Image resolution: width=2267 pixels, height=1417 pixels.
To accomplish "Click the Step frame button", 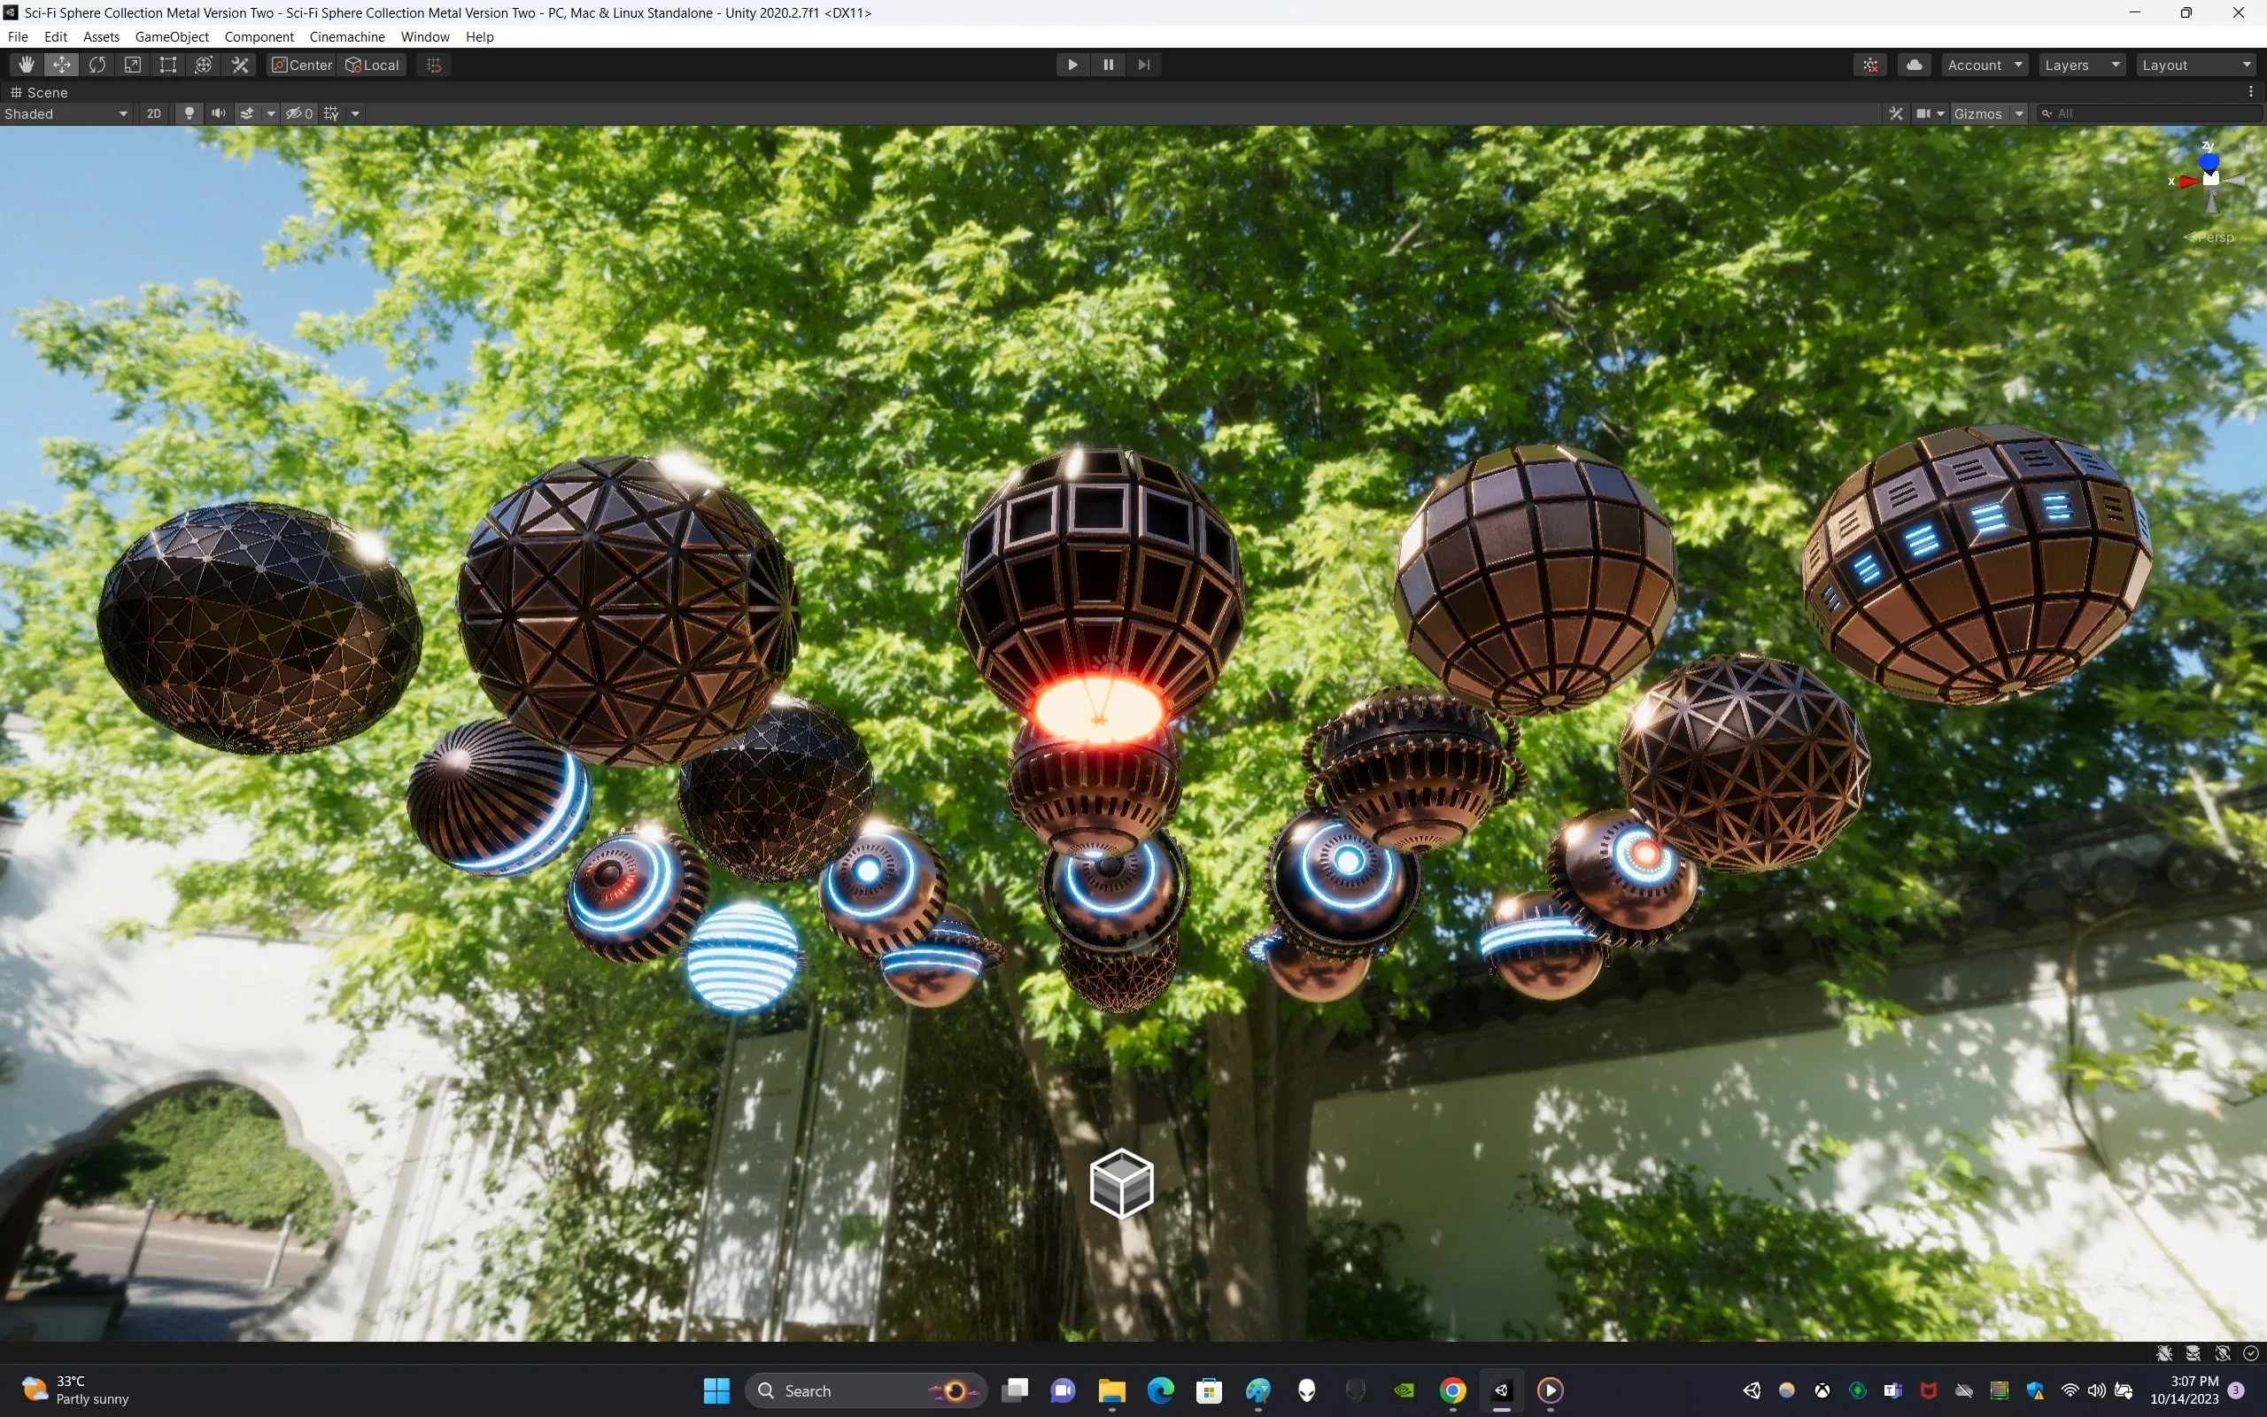I will point(1144,65).
